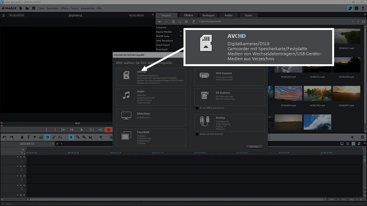Set the range out-point bracket
367x206 pixels.
click(55, 129)
